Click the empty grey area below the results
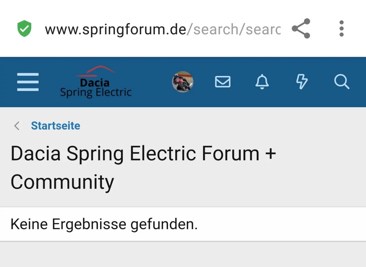This screenshot has width=366, height=267. (x=183, y=254)
